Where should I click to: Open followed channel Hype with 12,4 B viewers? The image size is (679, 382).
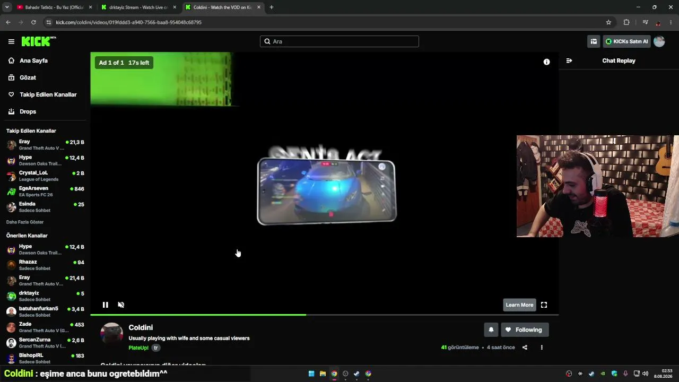[45, 160]
